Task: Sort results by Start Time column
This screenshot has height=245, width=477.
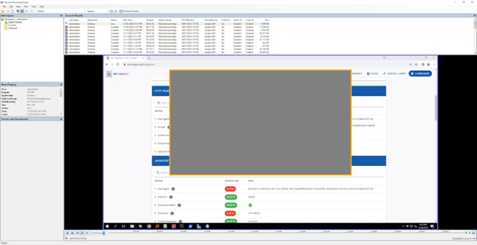Action: coord(133,20)
